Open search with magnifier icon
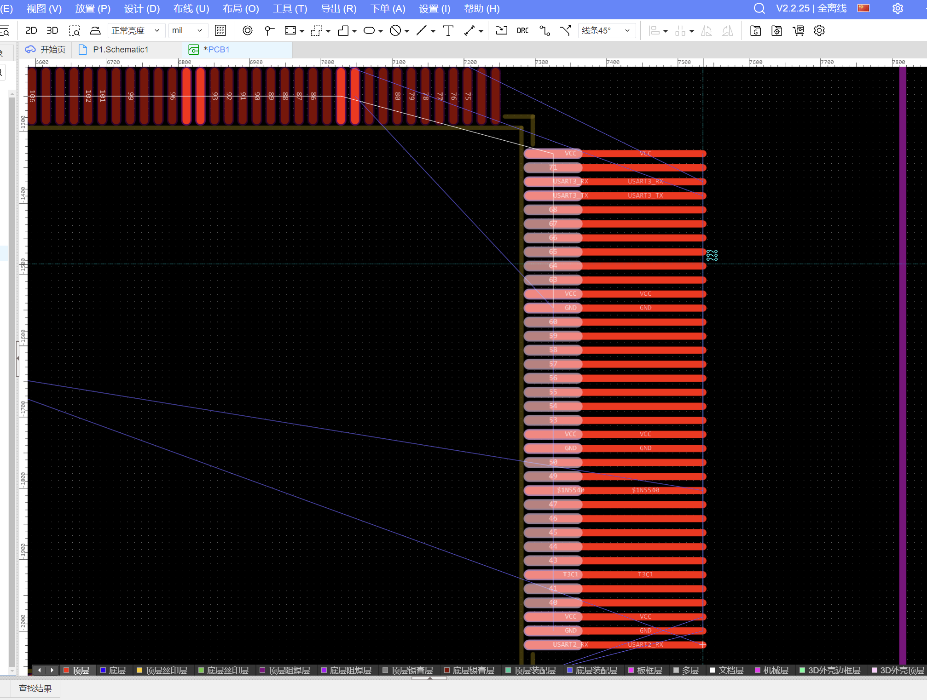 pos(759,8)
